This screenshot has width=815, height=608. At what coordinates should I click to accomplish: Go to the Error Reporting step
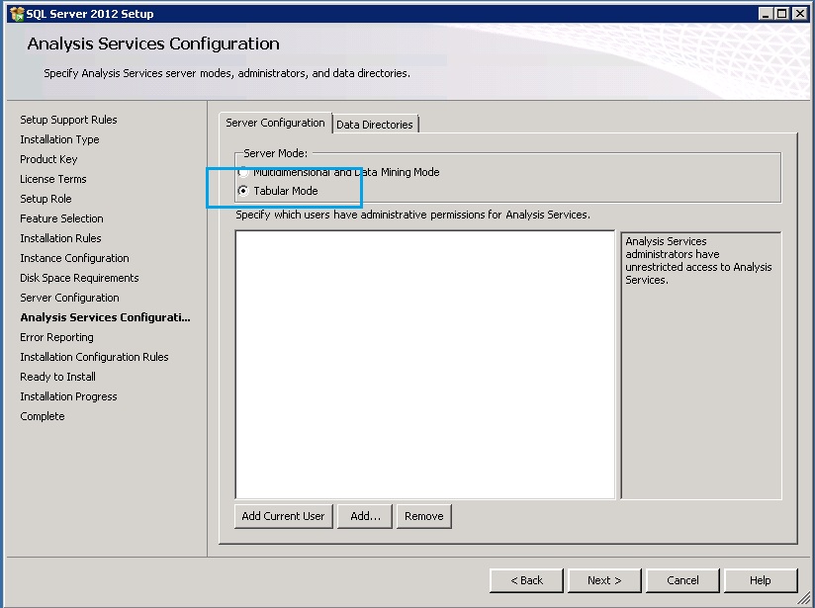pyautogui.click(x=55, y=337)
